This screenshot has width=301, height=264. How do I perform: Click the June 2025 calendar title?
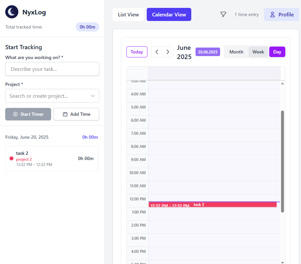[184, 52]
